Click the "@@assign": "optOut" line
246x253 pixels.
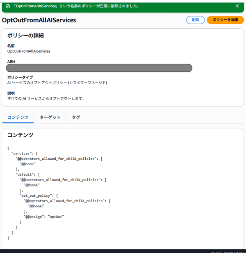(44, 217)
